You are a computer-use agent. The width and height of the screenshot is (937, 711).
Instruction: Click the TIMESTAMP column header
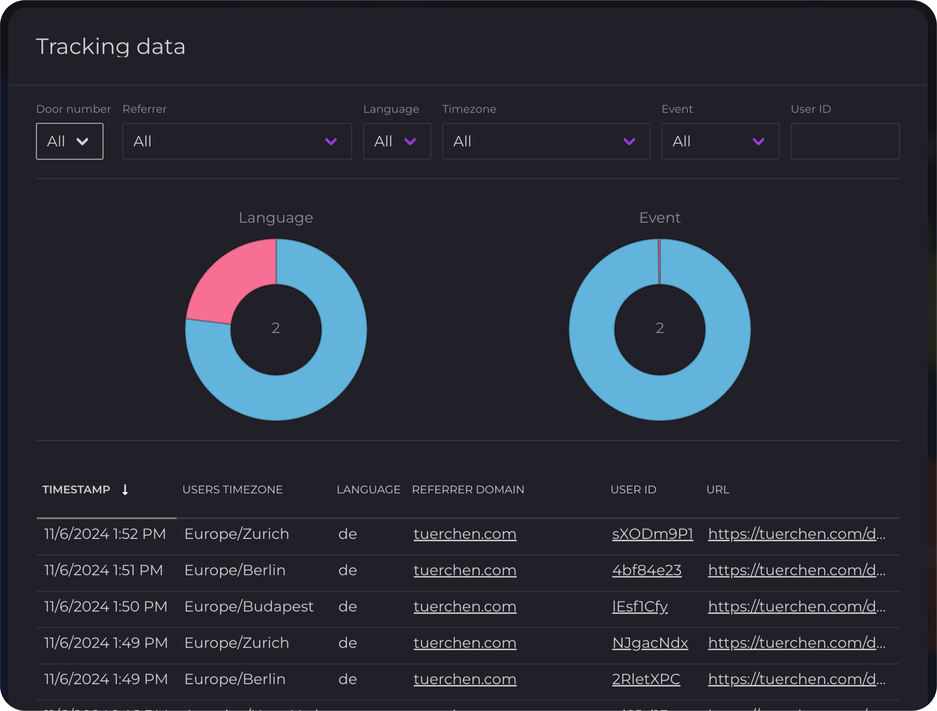pos(76,490)
